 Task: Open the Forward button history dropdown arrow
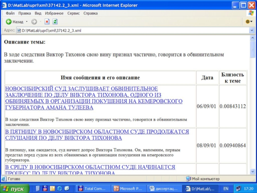click(39, 22)
